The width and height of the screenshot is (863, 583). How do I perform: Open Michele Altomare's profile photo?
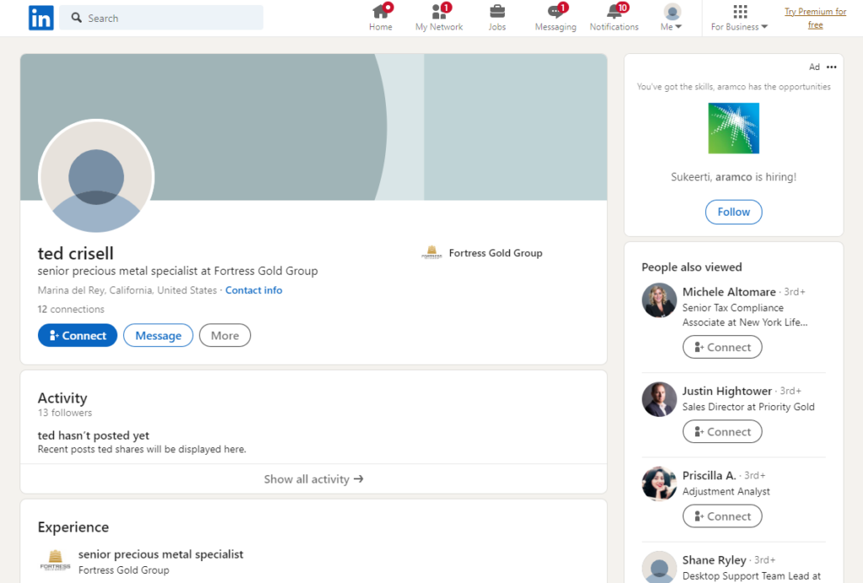tap(659, 300)
